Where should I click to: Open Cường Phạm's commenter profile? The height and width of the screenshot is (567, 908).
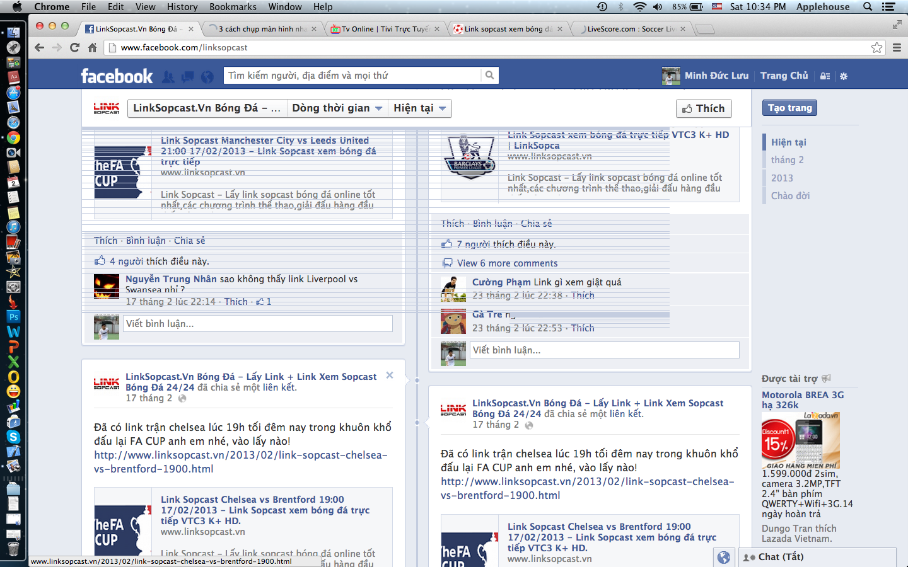(501, 282)
